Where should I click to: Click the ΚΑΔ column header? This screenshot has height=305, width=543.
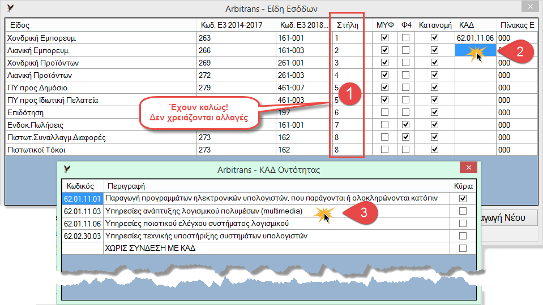pyautogui.click(x=476, y=25)
